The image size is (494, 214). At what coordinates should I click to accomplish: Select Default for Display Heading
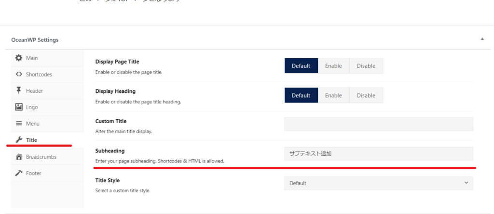click(301, 95)
